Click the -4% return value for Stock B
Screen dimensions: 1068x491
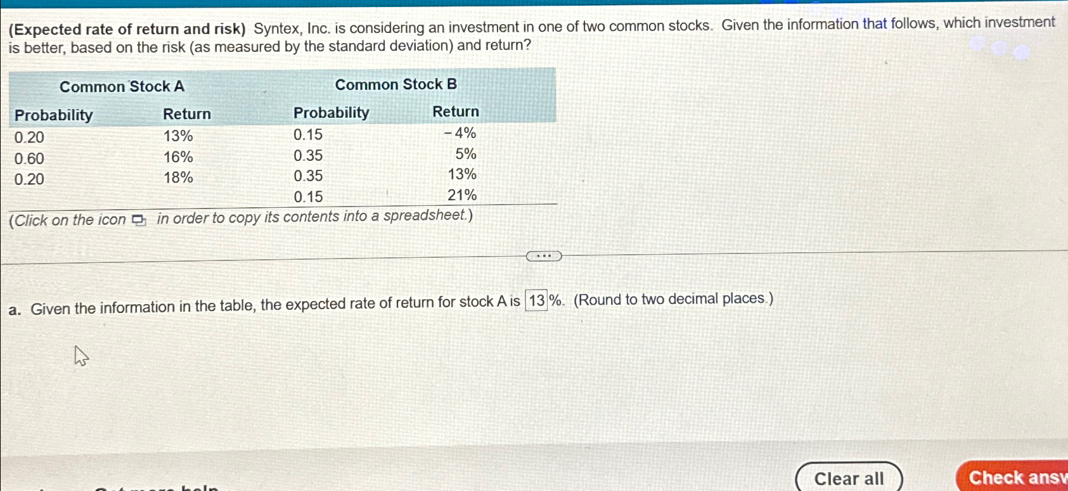459,132
